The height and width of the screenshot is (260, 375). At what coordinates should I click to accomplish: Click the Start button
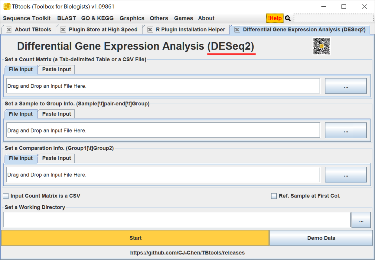135,238
